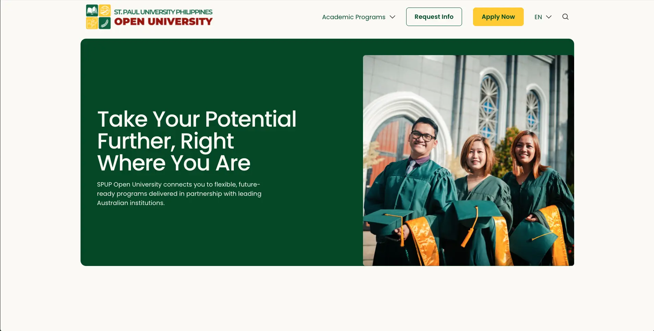Click the St. Paul University Philippines text
This screenshot has width=654, height=331.
pos(163,12)
